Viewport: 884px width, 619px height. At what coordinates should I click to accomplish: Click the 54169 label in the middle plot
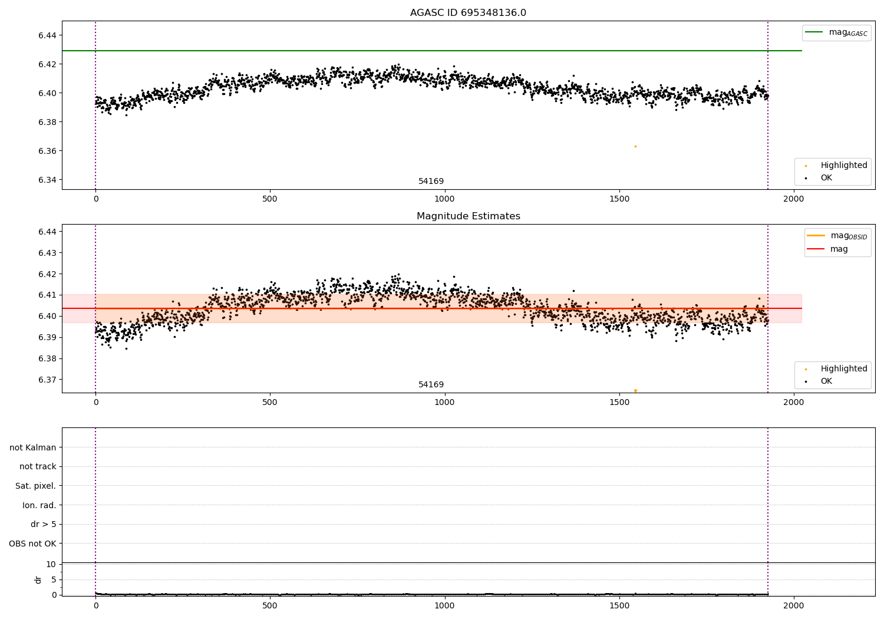[431, 385]
